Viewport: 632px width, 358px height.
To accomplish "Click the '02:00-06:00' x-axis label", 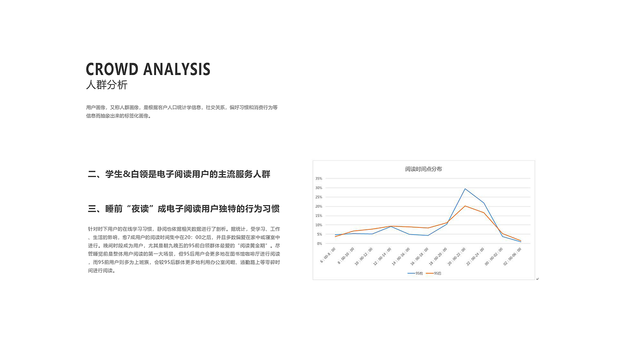I will click(512, 256).
